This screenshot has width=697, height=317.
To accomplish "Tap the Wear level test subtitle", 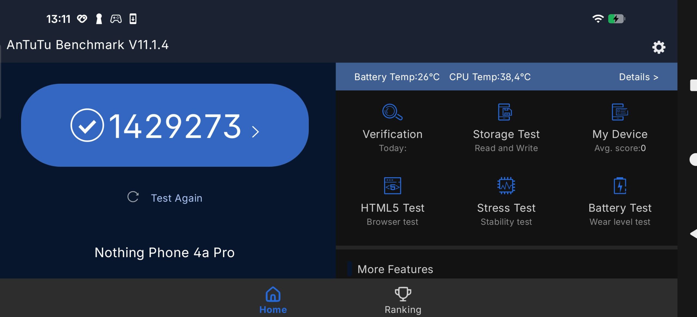I will 620,222.
